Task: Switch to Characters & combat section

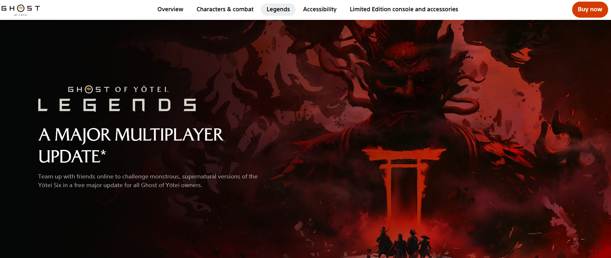Action: (225, 9)
